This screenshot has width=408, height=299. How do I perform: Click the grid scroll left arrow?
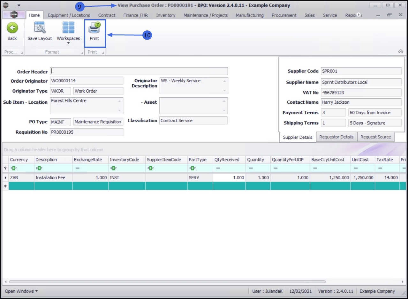click(x=5, y=282)
